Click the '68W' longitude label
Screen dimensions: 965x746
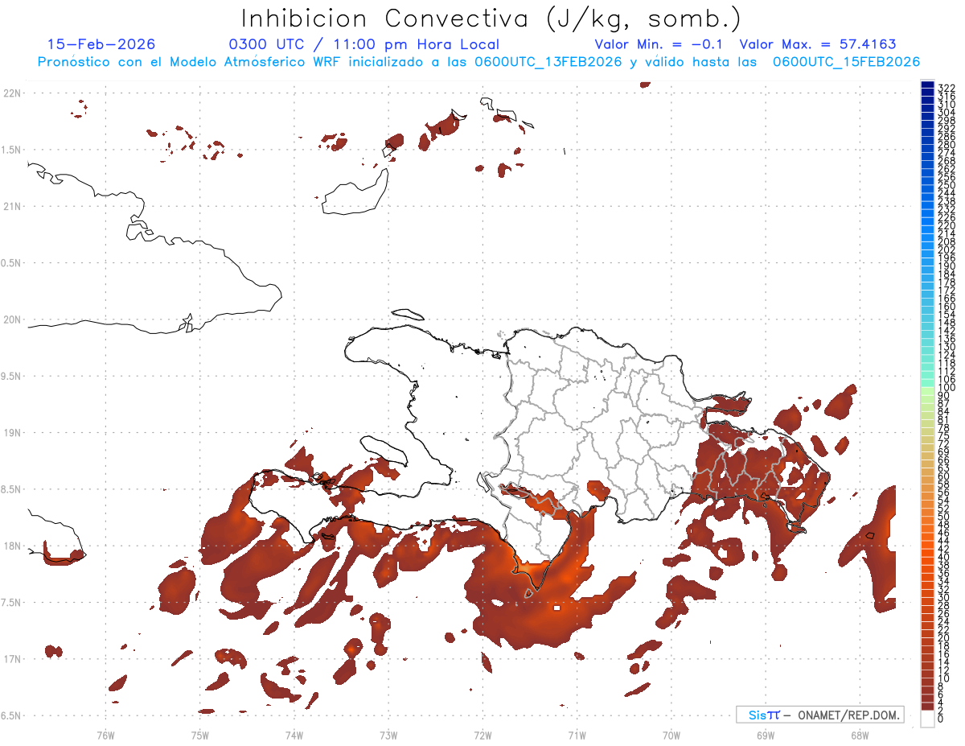860,734
